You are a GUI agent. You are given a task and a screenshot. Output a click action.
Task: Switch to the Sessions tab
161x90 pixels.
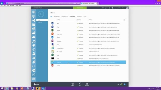click(x=79, y=16)
